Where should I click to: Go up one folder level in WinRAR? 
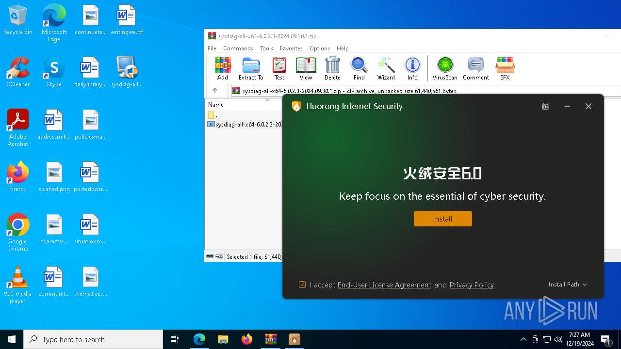click(215, 91)
